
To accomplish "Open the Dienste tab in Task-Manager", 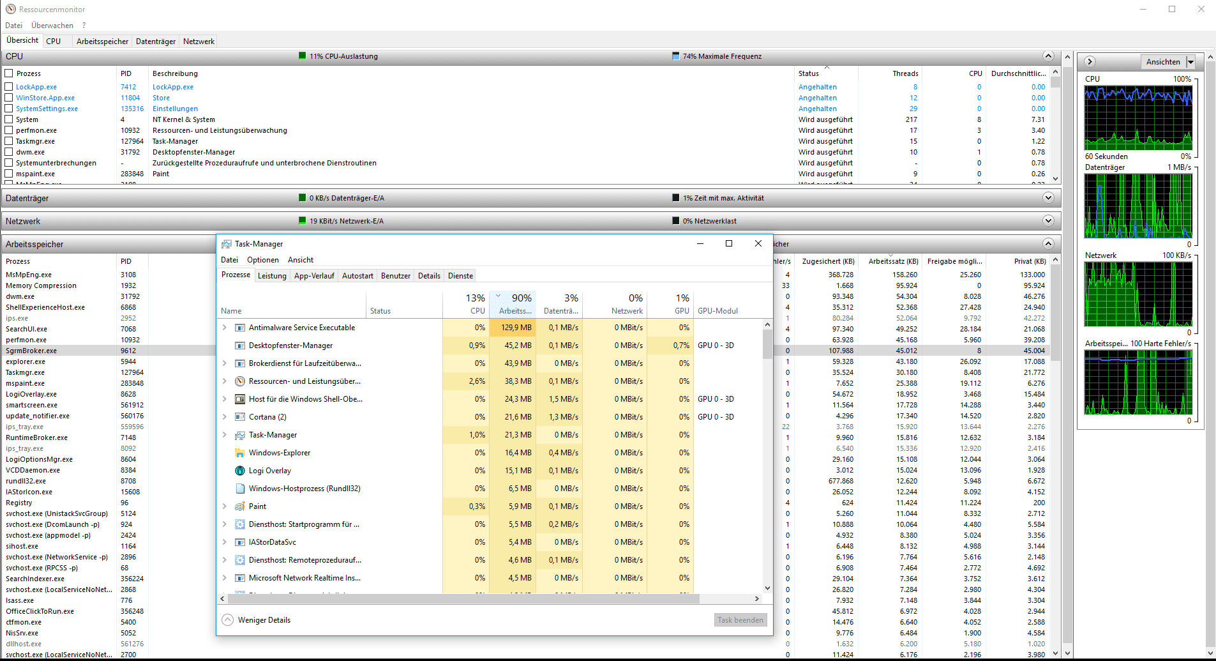I will (x=460, y=276).
